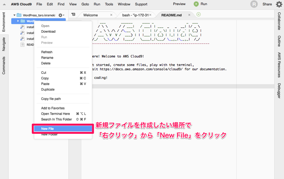
Task: Click Open Terminal Here in the menu
Action: tap(55, 114)
